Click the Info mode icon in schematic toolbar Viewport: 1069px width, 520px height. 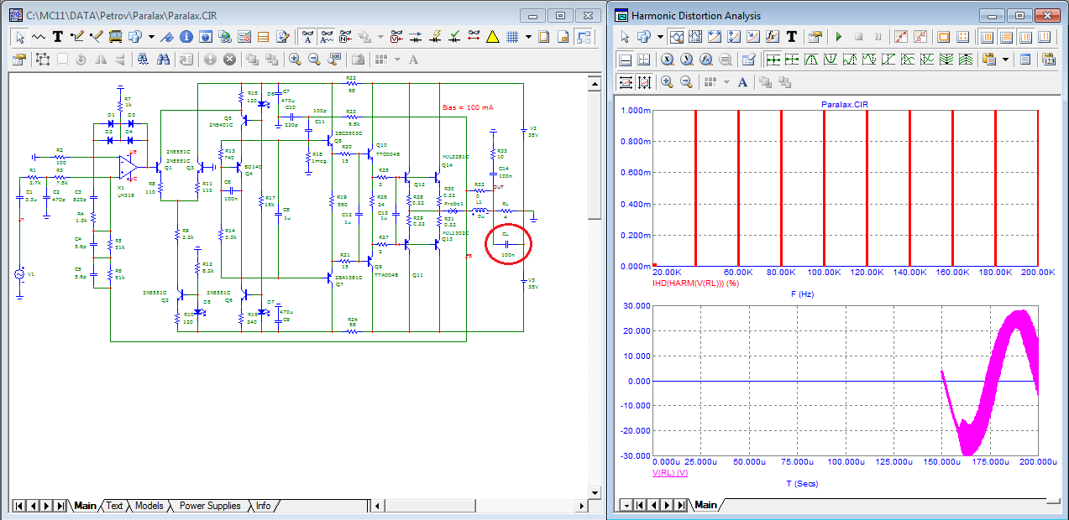click(186, 36)
